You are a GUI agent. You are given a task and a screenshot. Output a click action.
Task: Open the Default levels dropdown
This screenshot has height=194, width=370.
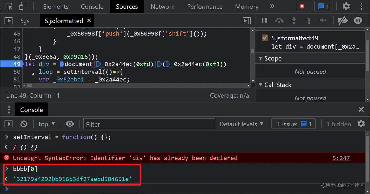241,124
